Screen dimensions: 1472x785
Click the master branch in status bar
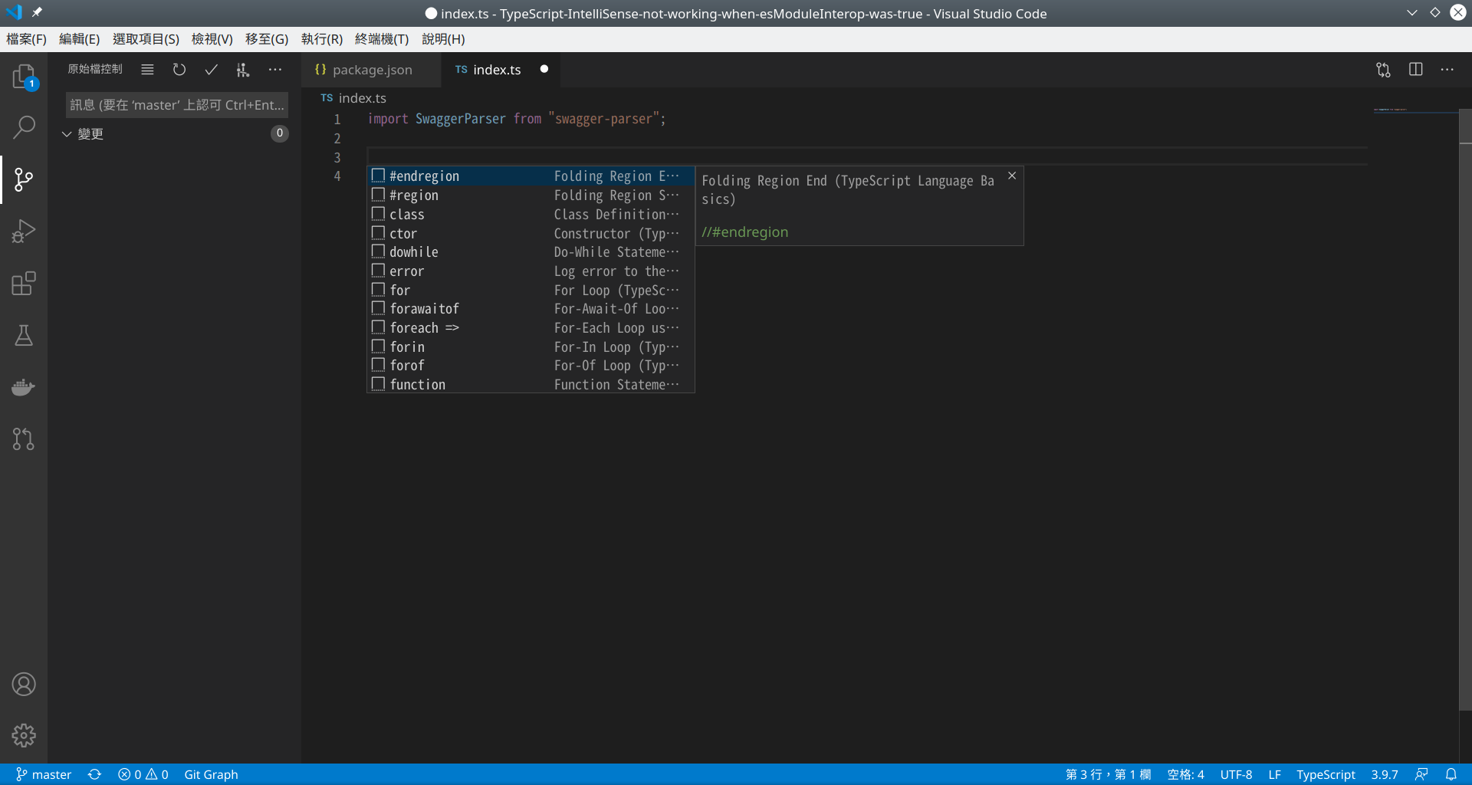click(x=44, y=774)
